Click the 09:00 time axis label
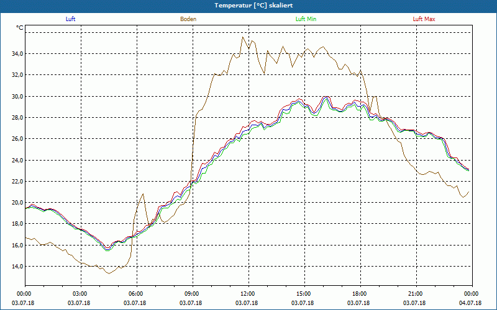This screenshot has height=310, width=497. 193,294
